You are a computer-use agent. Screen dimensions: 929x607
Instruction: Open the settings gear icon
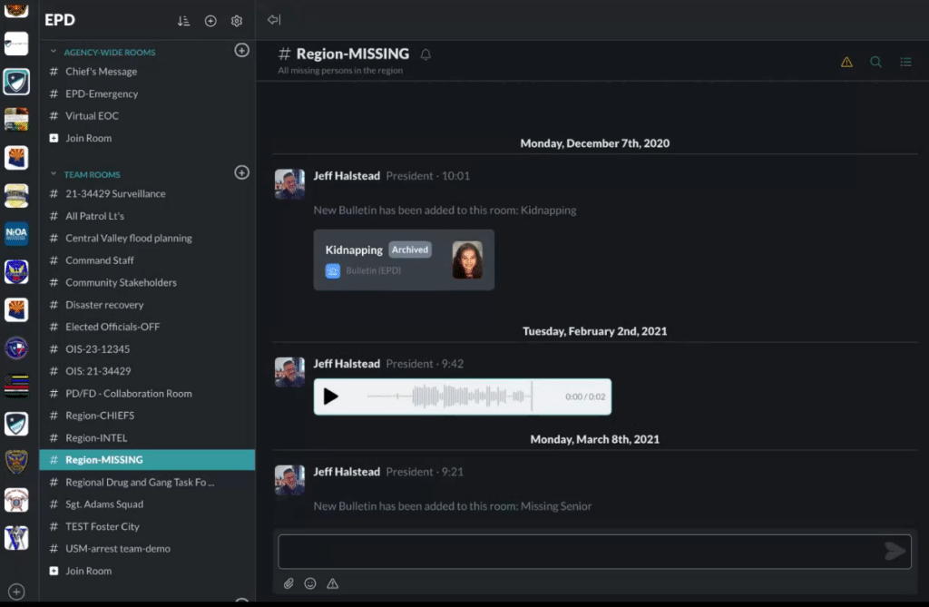[237, 20]
